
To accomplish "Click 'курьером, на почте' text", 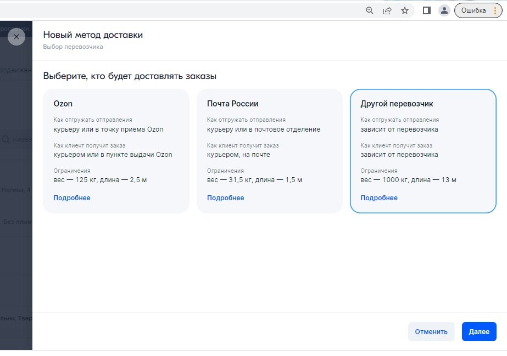I will click(x=238, y=155).
